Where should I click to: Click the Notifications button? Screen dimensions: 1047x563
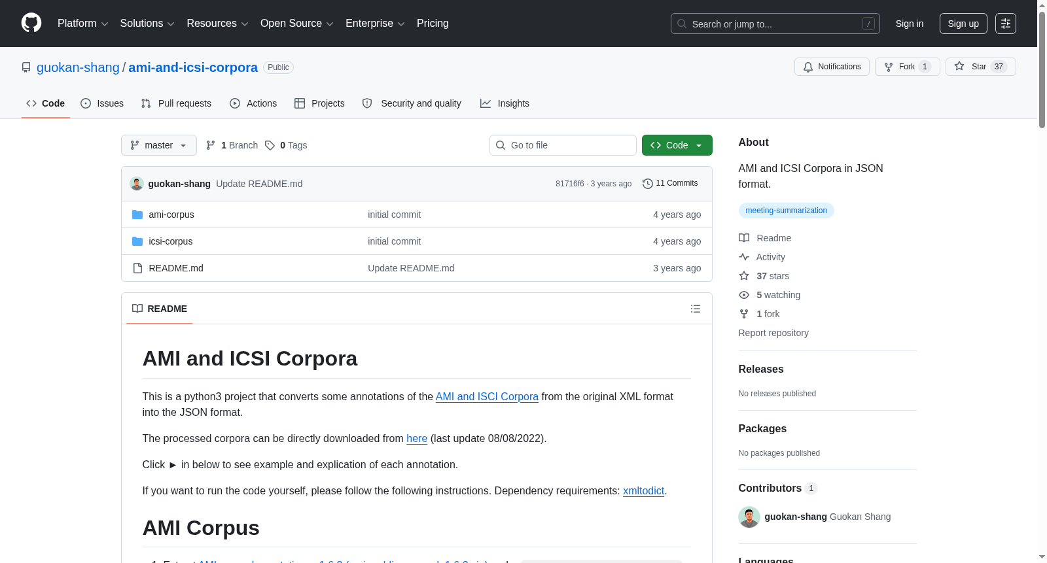click(832, 67)
